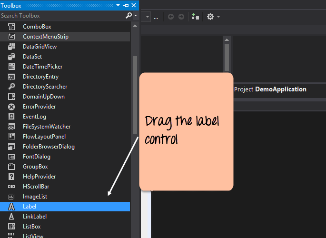Click the HelpProvider question mark icon
This screenshot has height=238, width=326.
tap(12, 177)
